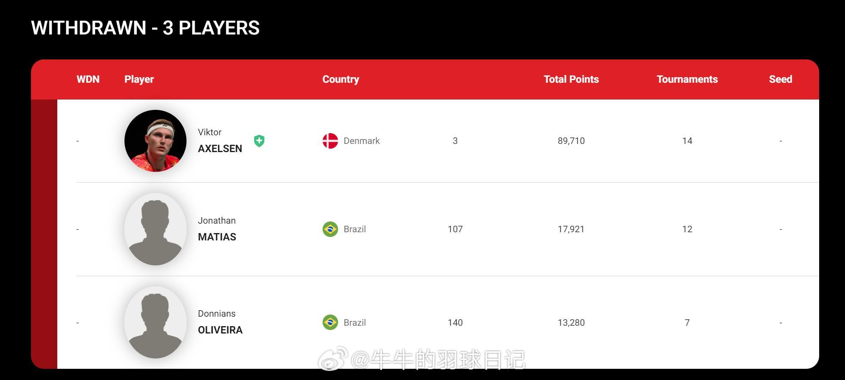Click Axelsen's total points value 89,710
This screenshot has height=380, width=845.
(571, 141)
